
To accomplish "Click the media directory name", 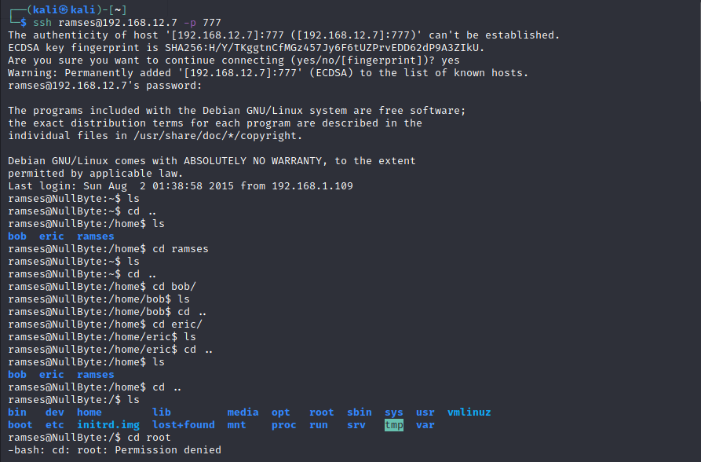I will click(x=243, y=412).
